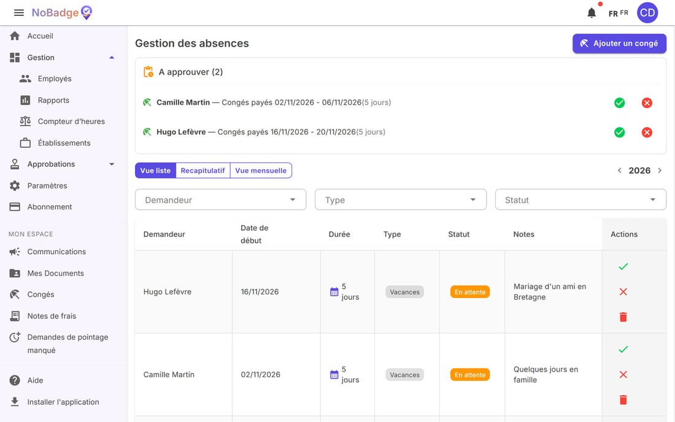675x422 pixels.
Task: Go to next year after 2026
Action: (660, 171)
